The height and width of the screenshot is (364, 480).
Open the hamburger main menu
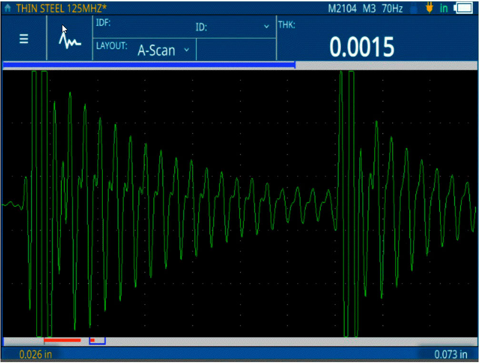23,40
